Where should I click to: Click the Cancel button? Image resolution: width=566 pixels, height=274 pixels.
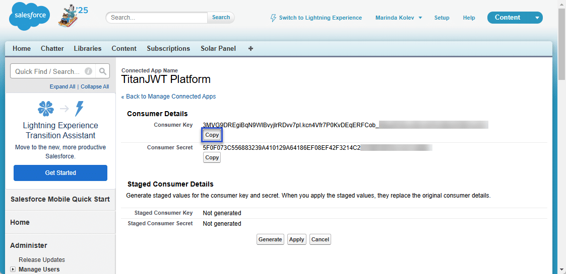pyautogui.click(x=320, y=239)
